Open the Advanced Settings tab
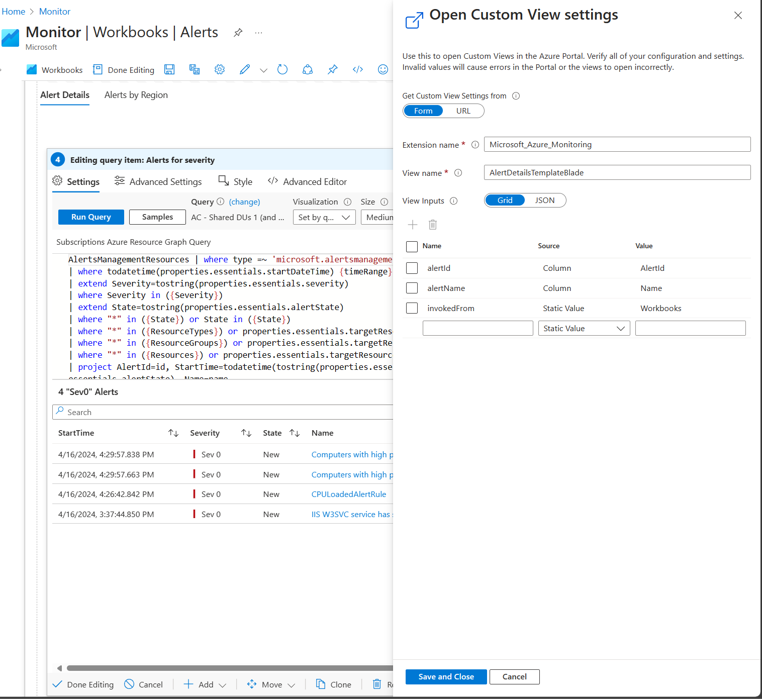Screen dimensions: 762x699 point(158,181)
